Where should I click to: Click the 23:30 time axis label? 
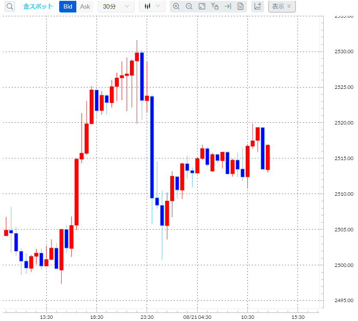tap(147, 317)
